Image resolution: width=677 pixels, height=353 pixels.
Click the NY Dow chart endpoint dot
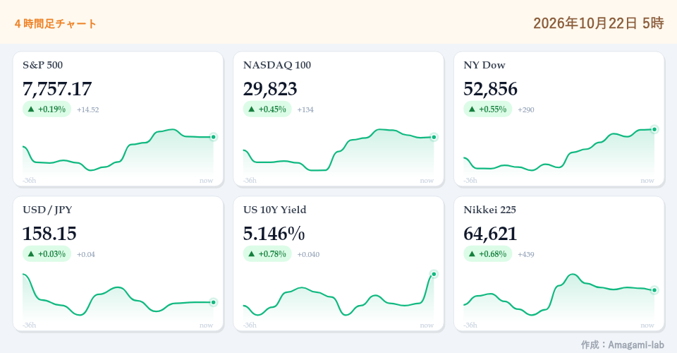[654, 129]
